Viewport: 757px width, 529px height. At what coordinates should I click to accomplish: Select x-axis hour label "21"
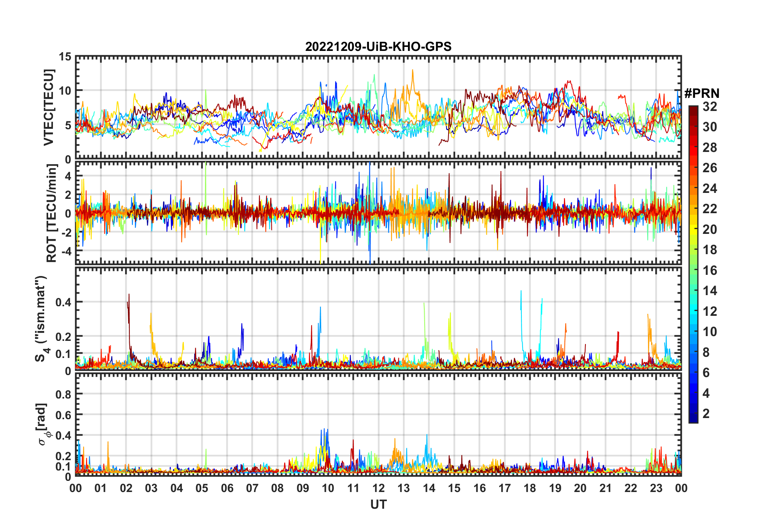click(x=605, y=488)
